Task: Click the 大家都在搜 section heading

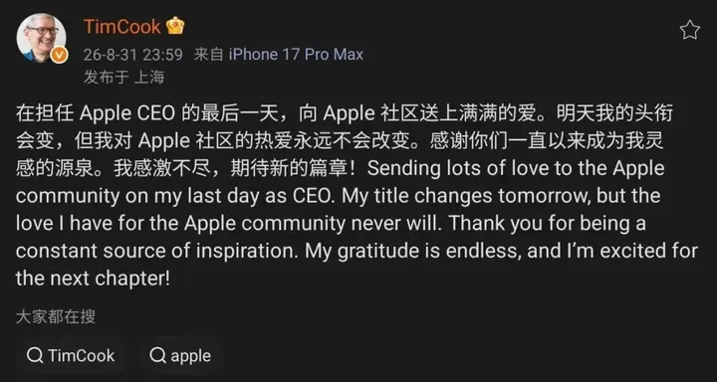Action: [56, 316]
